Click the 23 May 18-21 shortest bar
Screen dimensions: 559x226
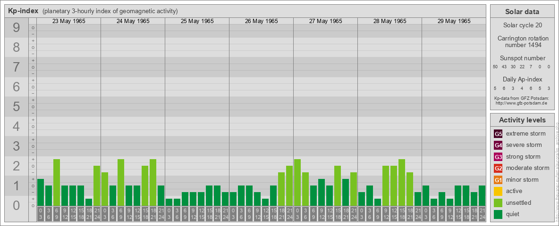coord(89,202)
